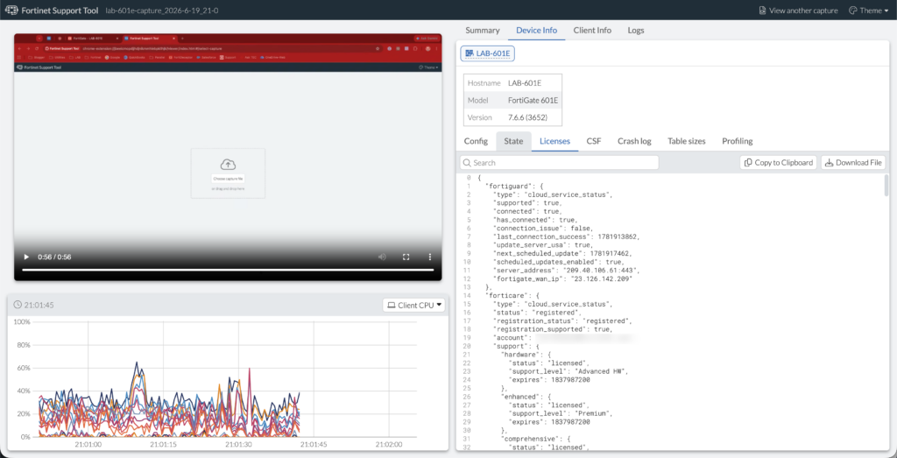Open the Table sizes sub-tab

[x=687, y=141]
